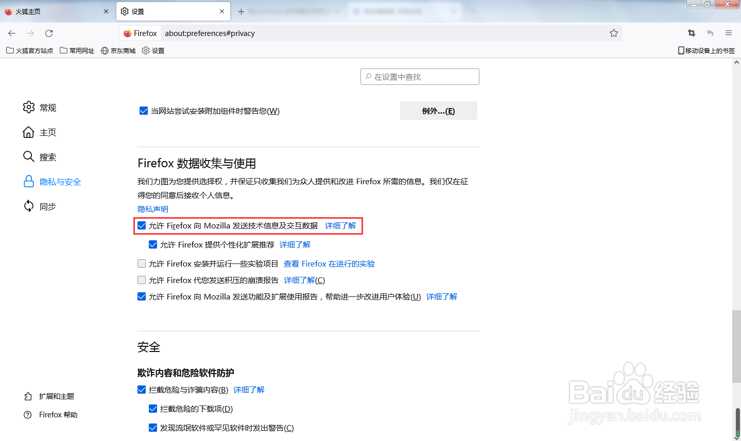The image size is (741, 441).
Task: Toggle 发现流氓软件或罕见软件时发出警告(C) checkbox
Action: pyautogui.click(x=153, y=428)
